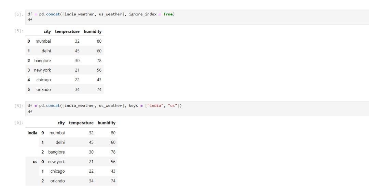
Task: Click the keys parameter in cell [6]
Action: [134, 106]
